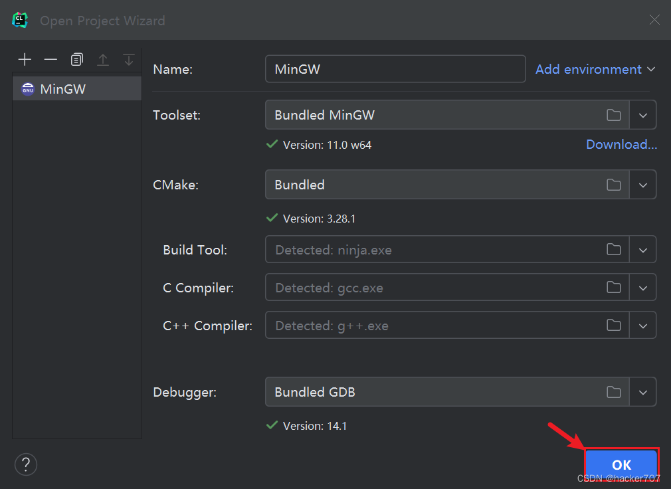Click the Bundled GDB debugger field

[x=447, y=392]
